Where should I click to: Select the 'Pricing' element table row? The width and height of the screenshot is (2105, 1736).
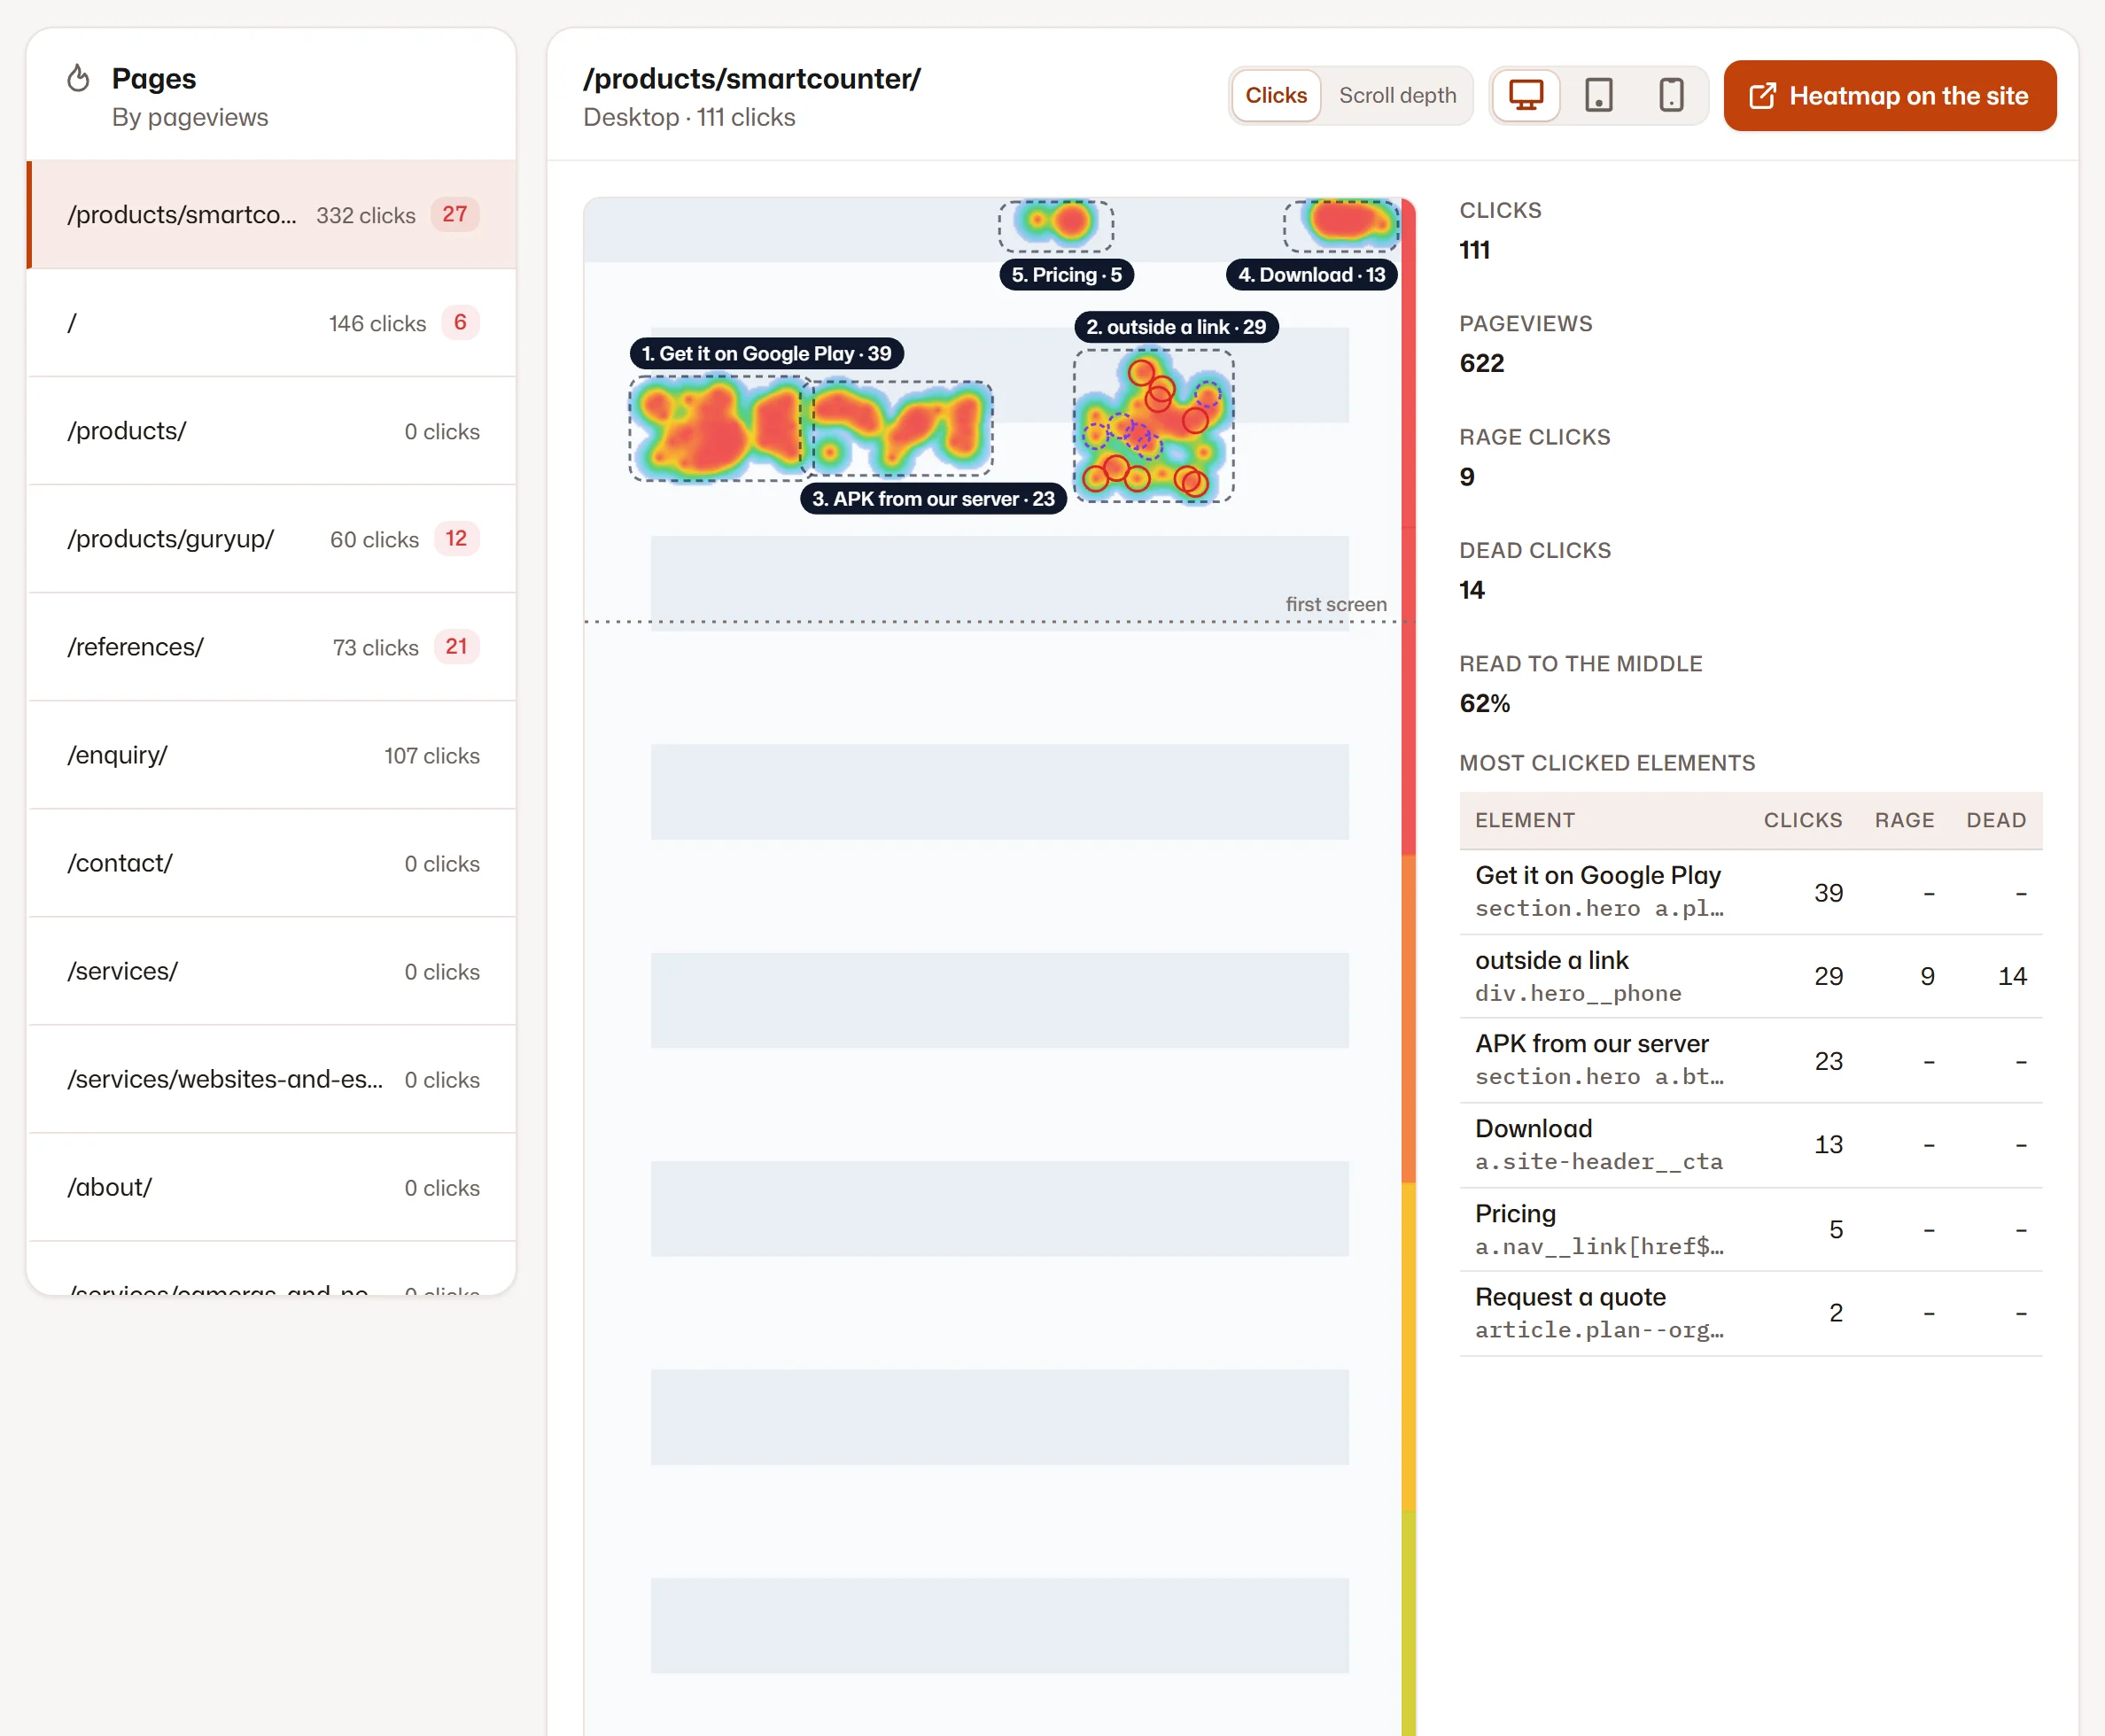tap(1750, 1229)
